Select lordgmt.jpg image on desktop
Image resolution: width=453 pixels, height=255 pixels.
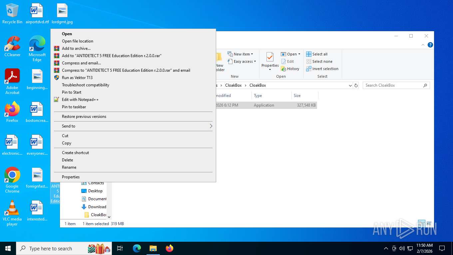click(62, 14)
